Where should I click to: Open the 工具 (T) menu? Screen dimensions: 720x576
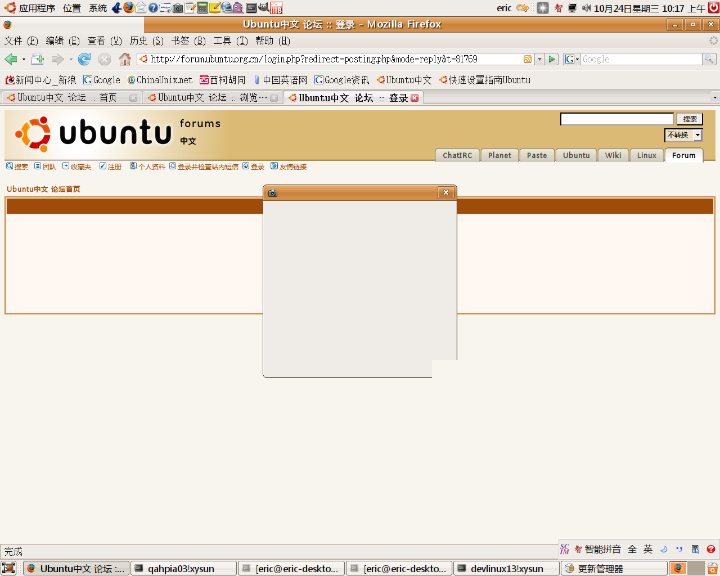point(230,40)
